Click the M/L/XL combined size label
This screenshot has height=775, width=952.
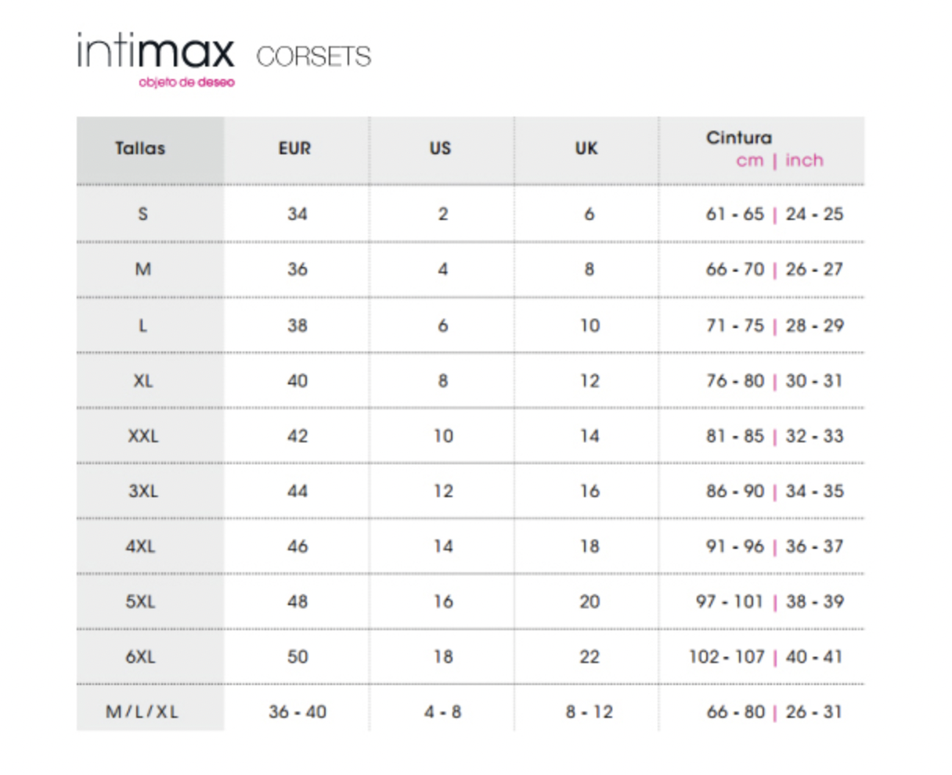[x=142, y=712]
